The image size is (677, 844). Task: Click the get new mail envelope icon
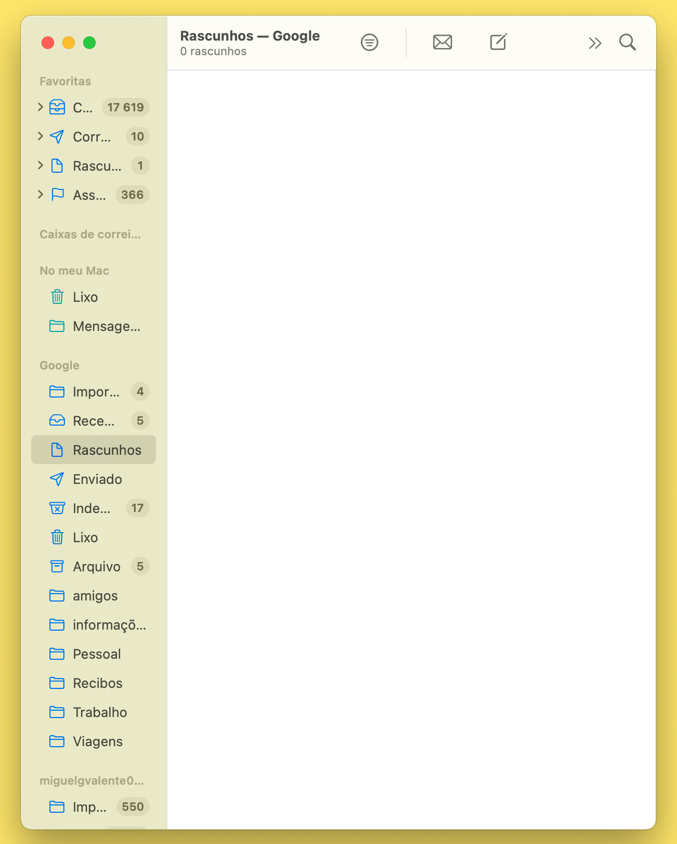[x=442, y=42]
